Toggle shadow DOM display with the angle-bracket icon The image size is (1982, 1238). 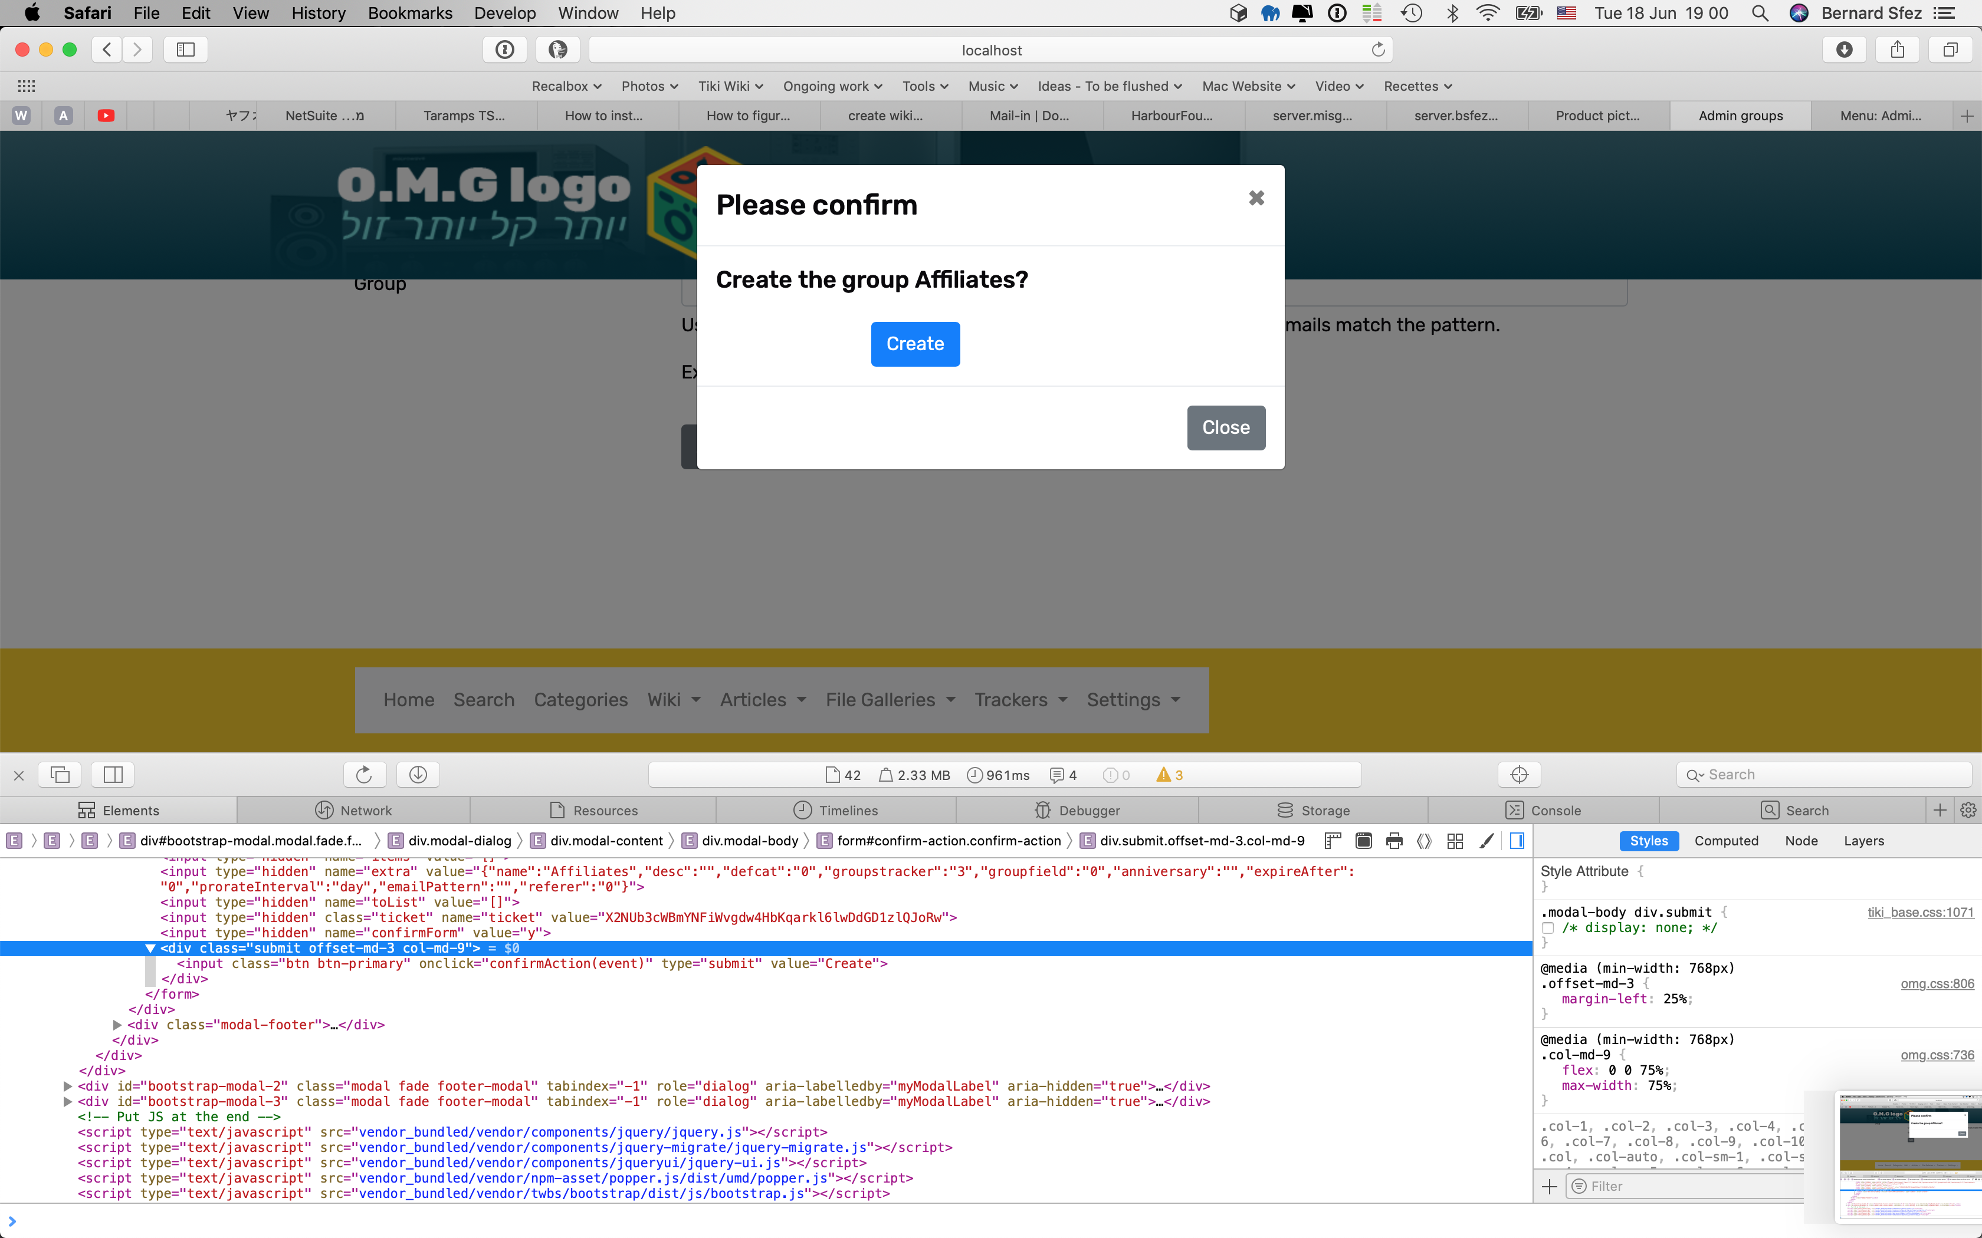pyautogui.click(x=1424, y=841)
